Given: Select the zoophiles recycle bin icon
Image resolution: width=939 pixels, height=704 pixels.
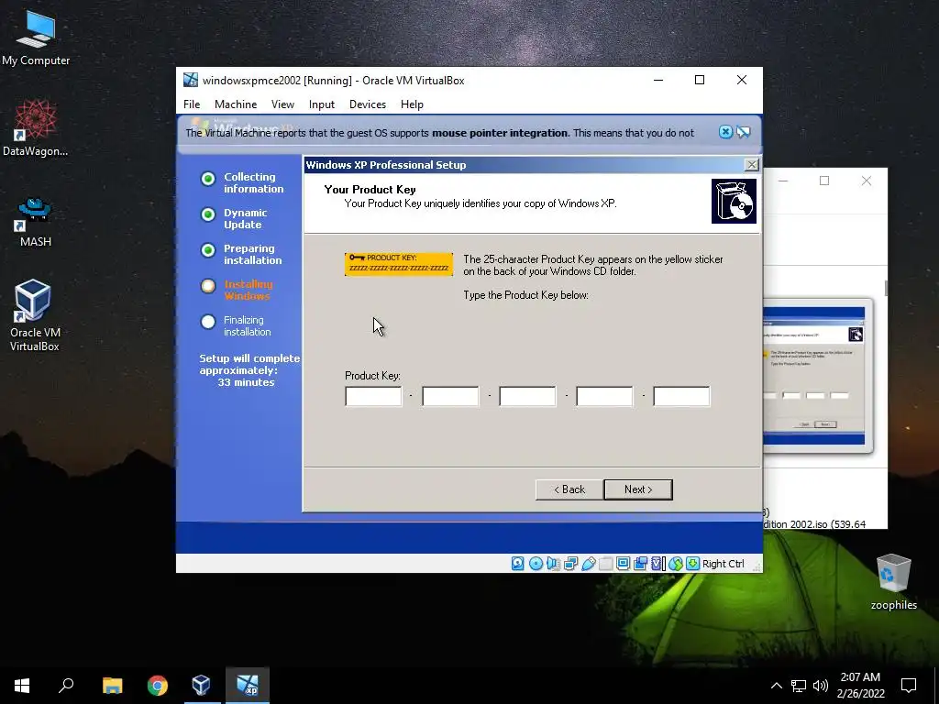Looking at the screenshot, I should point(893,582).
